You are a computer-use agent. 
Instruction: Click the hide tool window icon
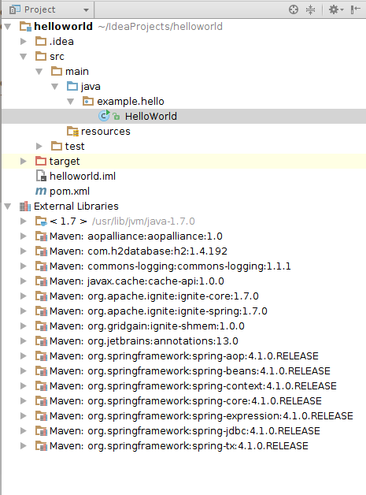tap(355, 9)
